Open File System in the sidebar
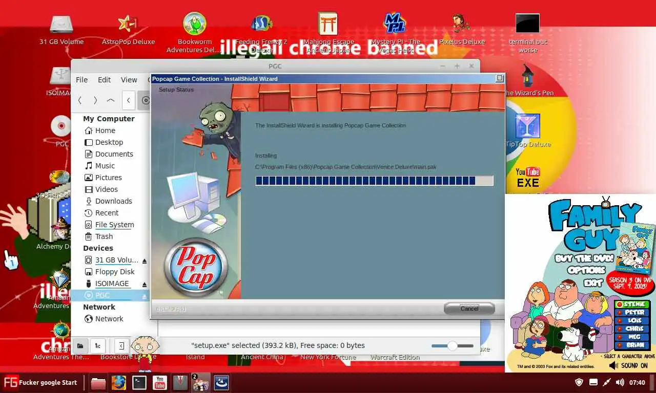This screenshot has width=656, height=393. coord(114,225)
